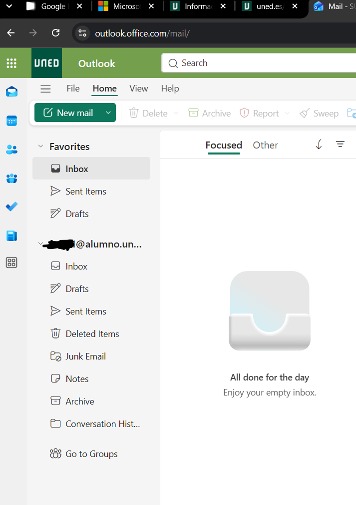Click the Outlook title link
The image size is (356, 505).
96,63
